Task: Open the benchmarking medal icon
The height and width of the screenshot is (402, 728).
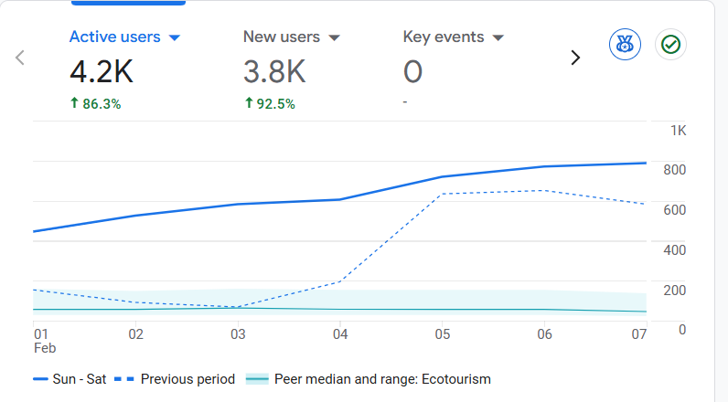Action: pos(625,45)
